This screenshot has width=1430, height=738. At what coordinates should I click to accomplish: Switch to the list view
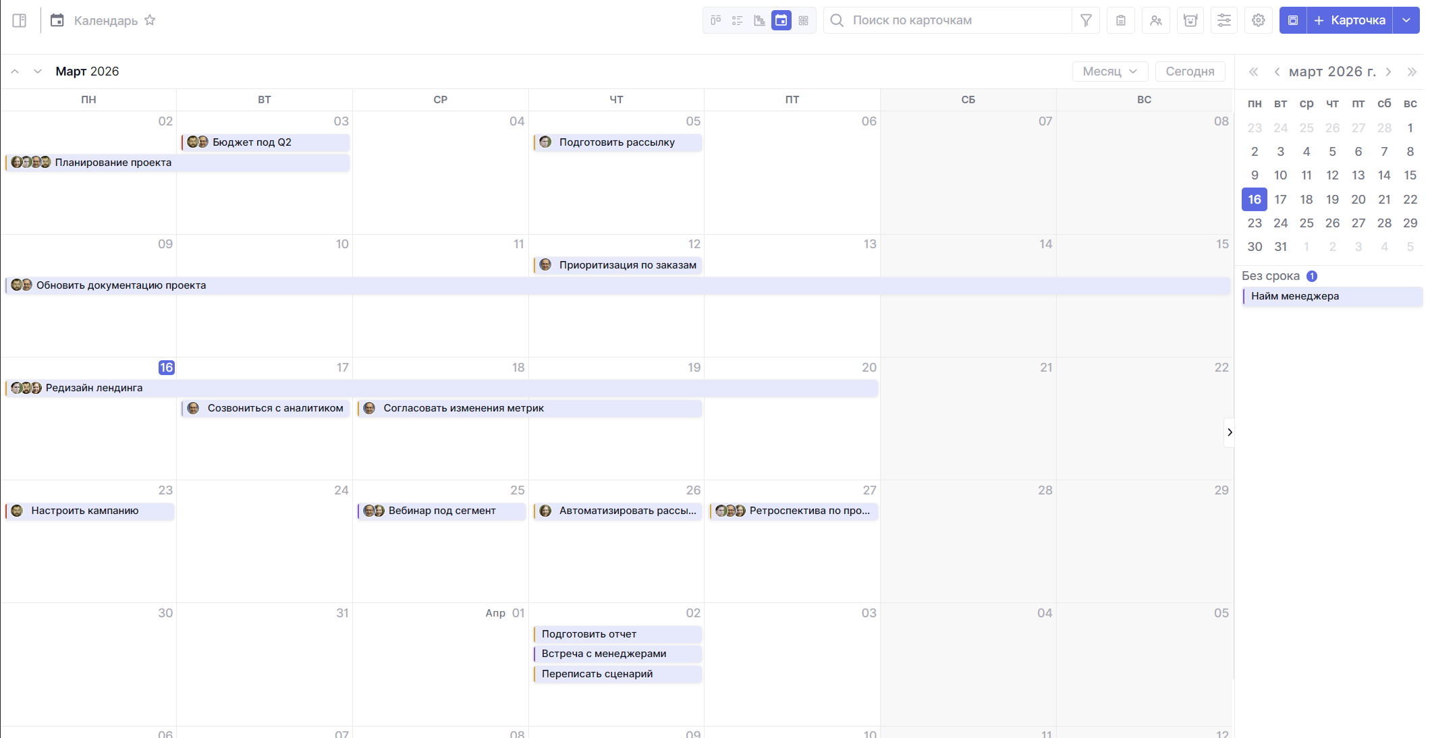[738, 20]
